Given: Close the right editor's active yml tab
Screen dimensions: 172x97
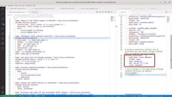Looking at the screenshot, I should [129, 12].
